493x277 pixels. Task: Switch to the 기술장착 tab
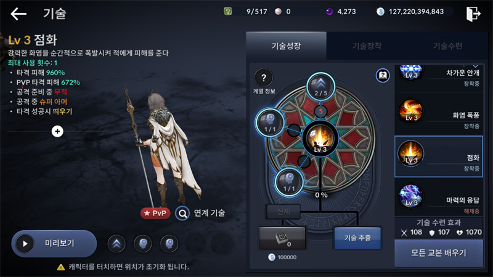[x=367, y=46]
